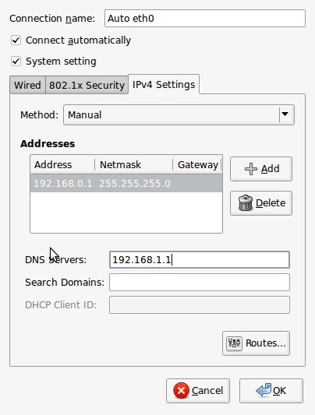
Task: Click the Routes settings icon
Action: coord(234,343)
